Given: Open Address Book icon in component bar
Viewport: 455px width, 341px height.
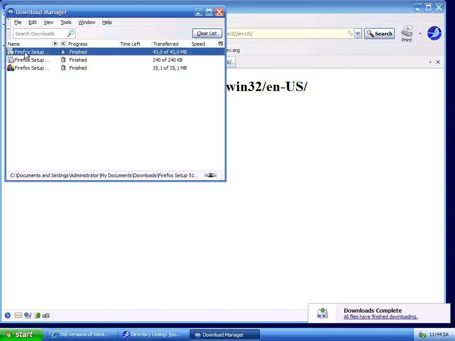Looking at the screenshot, I should 37,316.
